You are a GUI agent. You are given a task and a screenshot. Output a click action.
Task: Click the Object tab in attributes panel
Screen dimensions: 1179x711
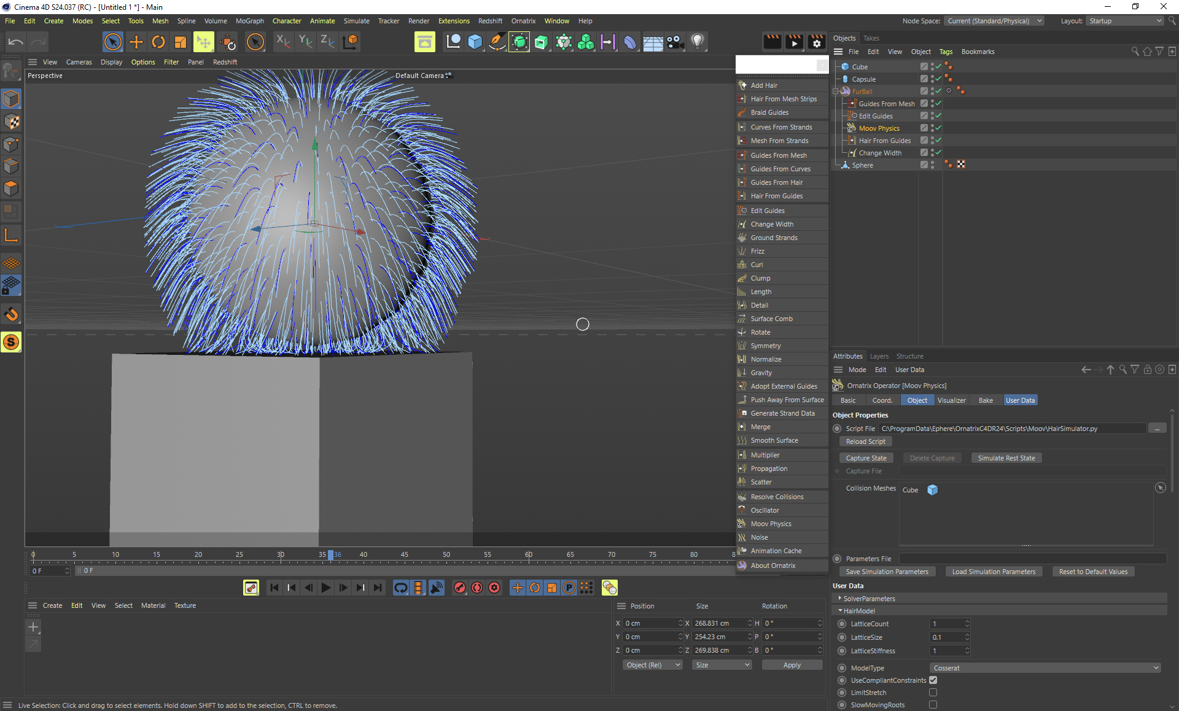click(916, 400)
